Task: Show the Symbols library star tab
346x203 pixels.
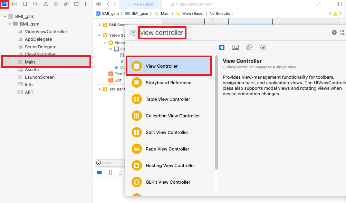Action: tap(263, 47)
